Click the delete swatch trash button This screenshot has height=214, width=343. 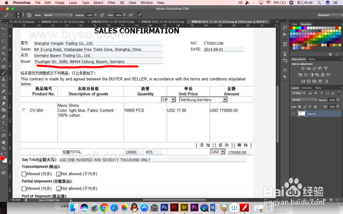337,54
